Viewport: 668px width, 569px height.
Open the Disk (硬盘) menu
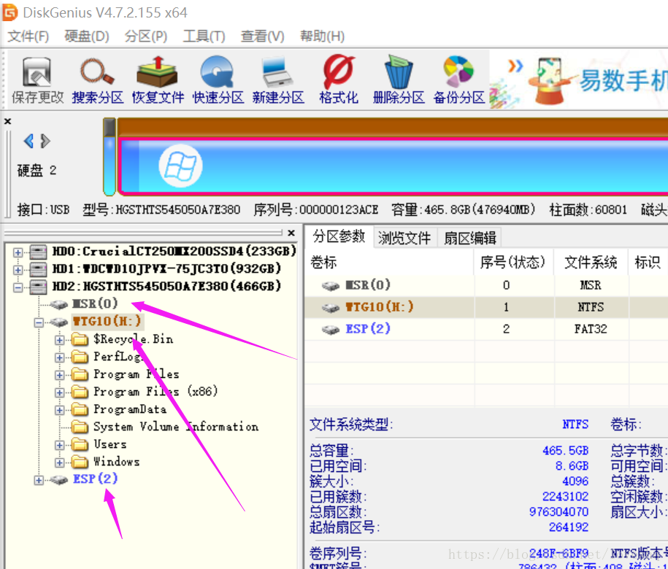coord(86,36)
